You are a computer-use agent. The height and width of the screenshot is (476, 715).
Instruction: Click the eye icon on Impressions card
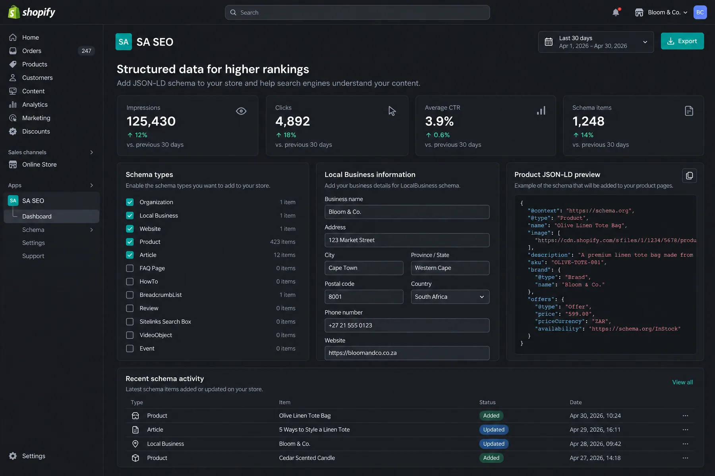click(241, 111)
